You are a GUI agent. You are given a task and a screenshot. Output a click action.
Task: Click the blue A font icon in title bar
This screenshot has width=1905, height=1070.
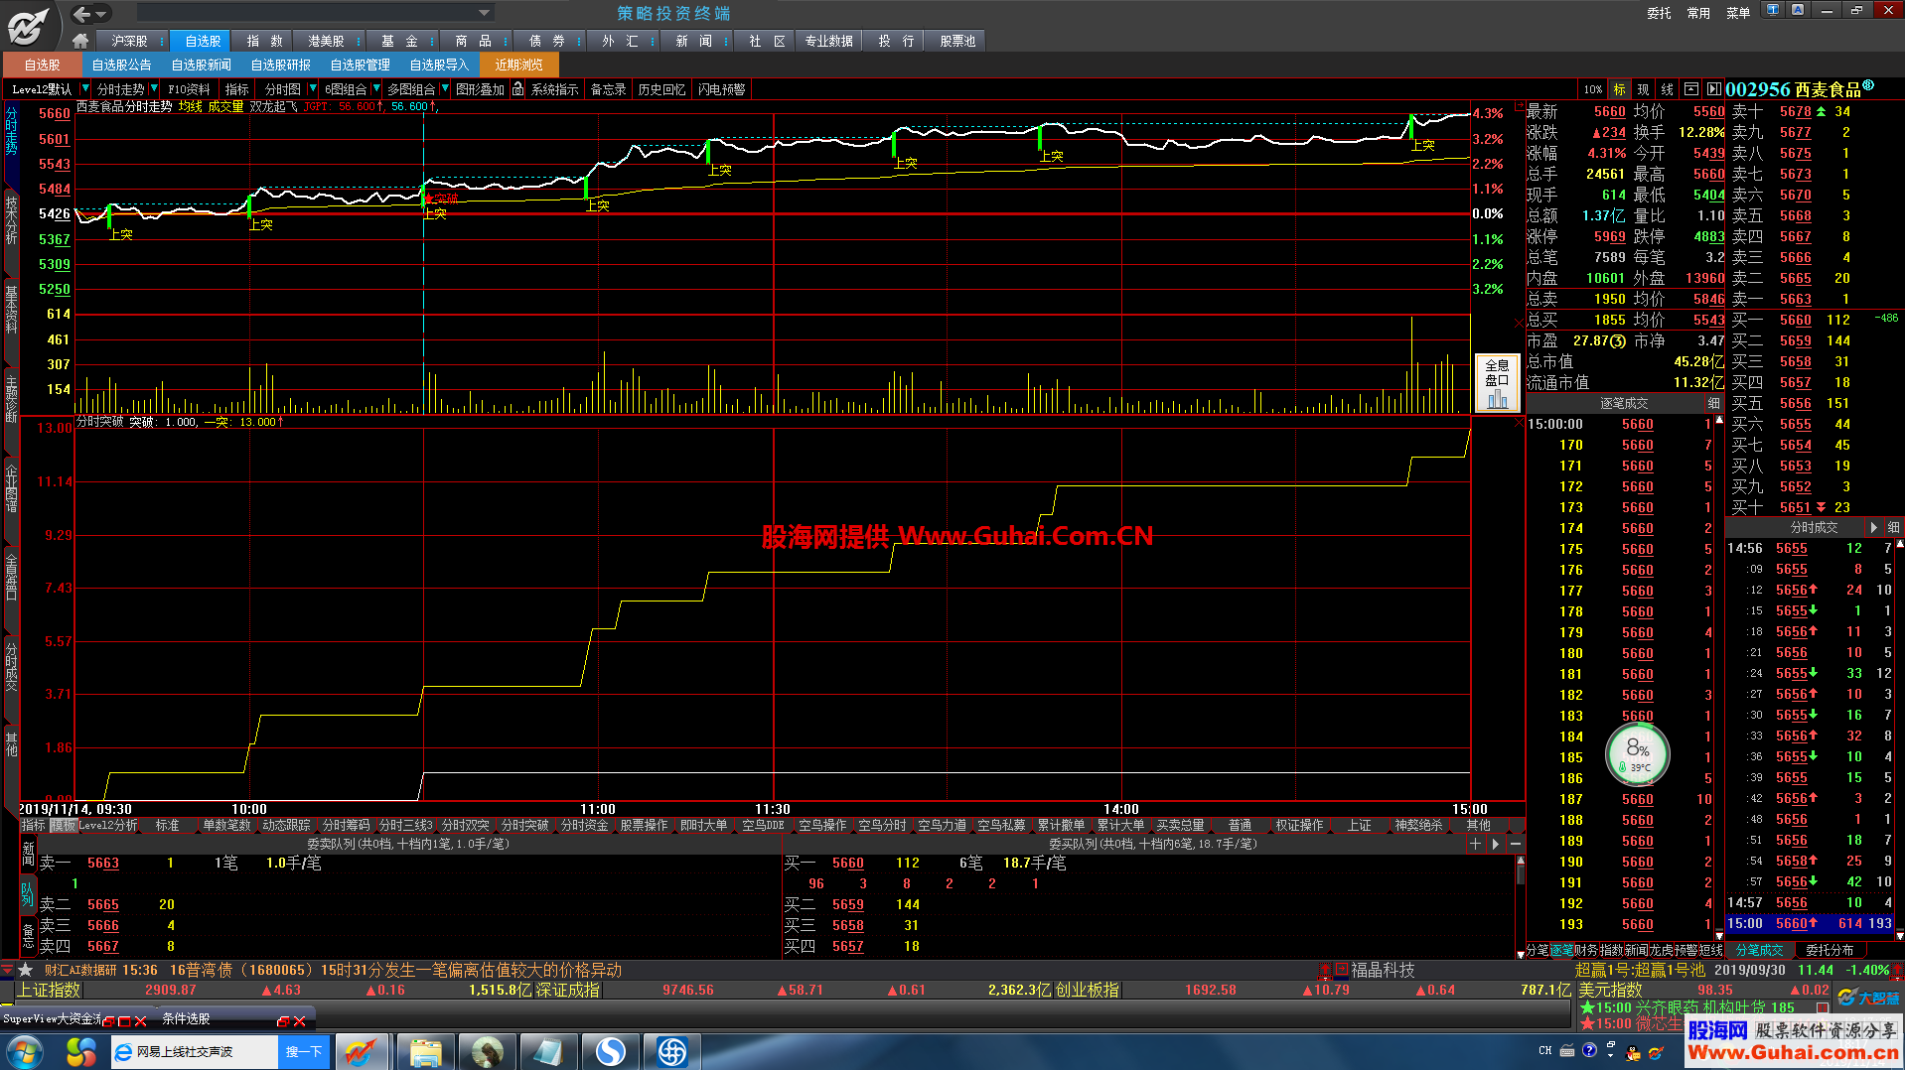[x=1798, y=10]
